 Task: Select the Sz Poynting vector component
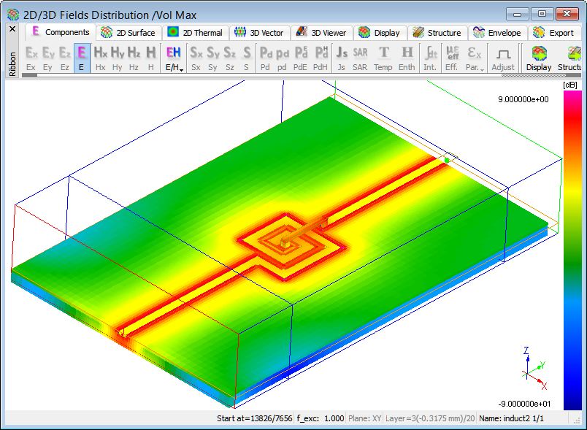(x=229, y=58)
